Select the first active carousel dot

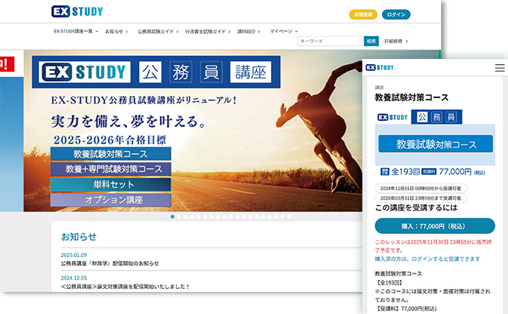(x=172, y=217)
